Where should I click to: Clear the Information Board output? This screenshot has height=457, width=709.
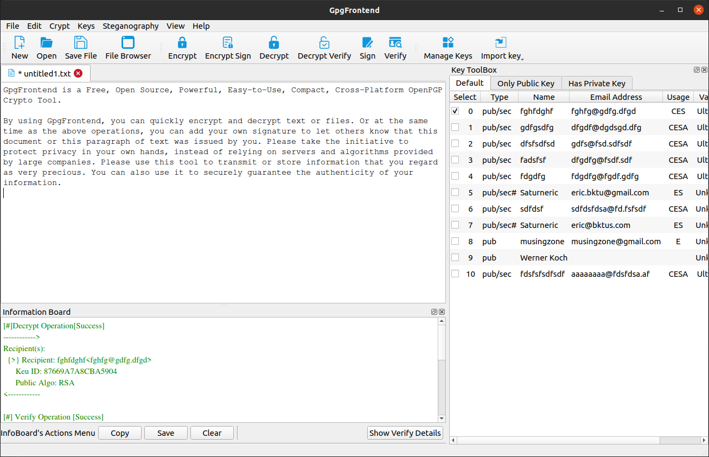pyautogui.click(x=212, y=433)
